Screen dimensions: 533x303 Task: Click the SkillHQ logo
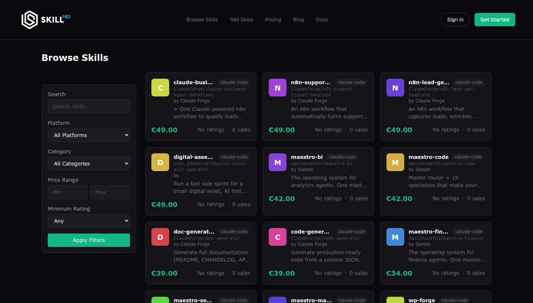[x=45, y=20]
